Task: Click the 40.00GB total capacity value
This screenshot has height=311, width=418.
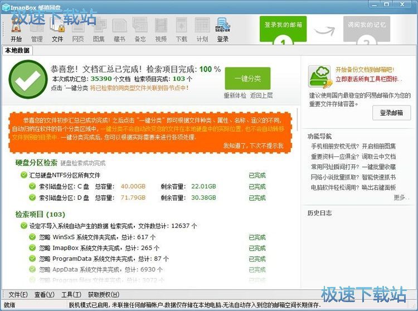Action: point(133,186)
